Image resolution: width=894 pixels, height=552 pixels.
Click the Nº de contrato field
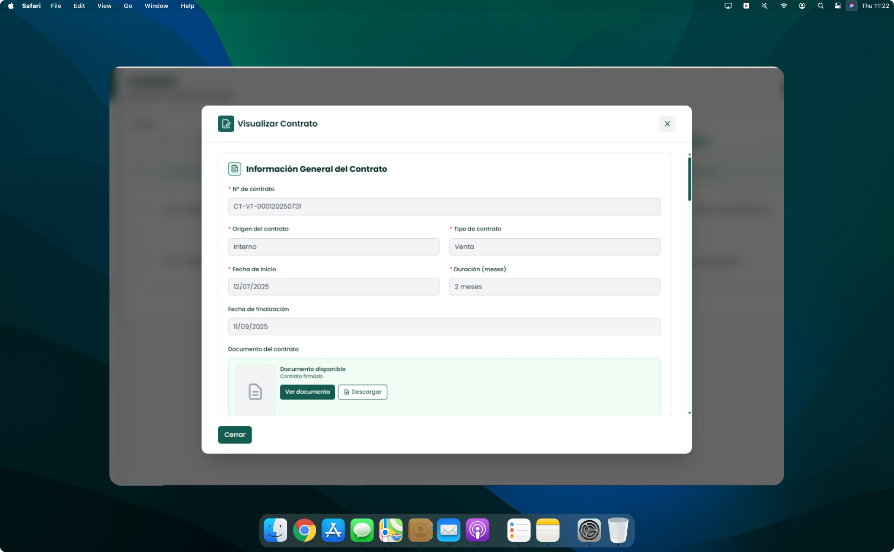coord(444,207)
